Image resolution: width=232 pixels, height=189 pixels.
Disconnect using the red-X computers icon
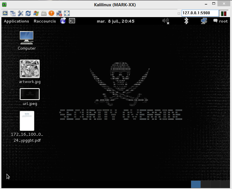[59, 13]
